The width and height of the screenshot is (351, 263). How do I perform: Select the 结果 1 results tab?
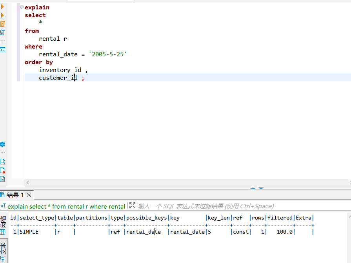[x=15, y=195]
